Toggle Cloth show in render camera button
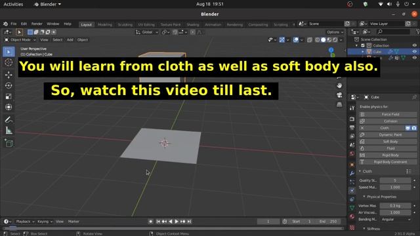 pyautogui.click(x=414, y=128)
